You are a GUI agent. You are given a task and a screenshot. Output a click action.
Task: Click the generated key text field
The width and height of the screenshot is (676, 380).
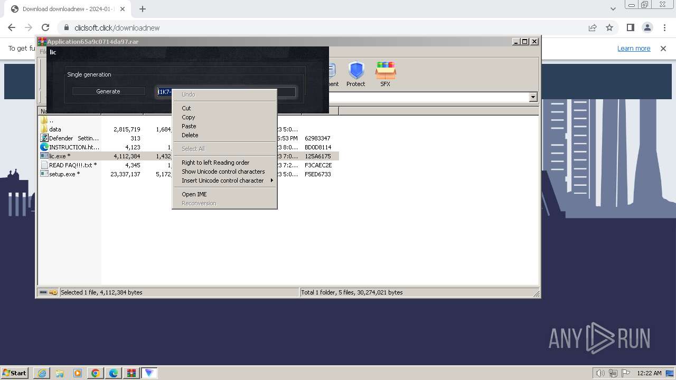pyautogui.click(x=226, y=92)
